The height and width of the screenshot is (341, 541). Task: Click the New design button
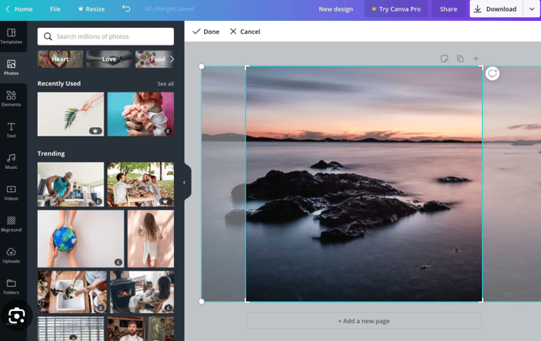pyautogui.click(x=335, y=9)
